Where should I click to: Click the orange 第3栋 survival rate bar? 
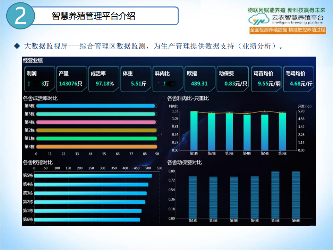click(x=96, y=147)
